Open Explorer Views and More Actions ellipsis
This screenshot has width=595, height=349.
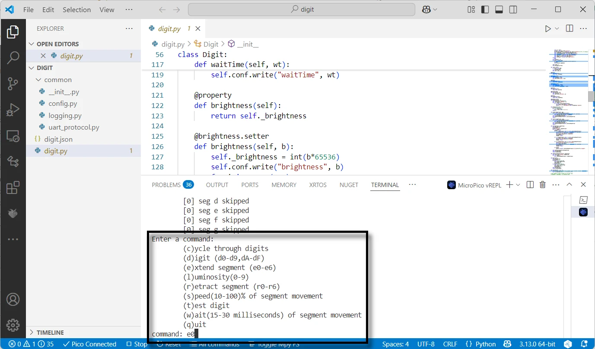(129, 29)
